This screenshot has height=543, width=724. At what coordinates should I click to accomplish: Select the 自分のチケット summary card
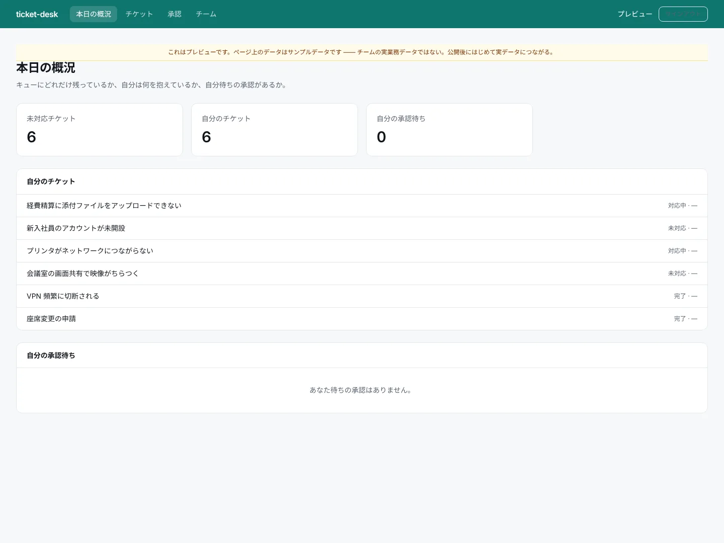click(x=275, y=130)
